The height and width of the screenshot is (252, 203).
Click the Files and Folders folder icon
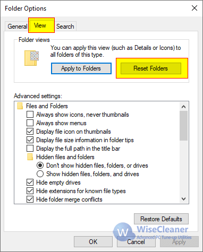[x=20, y=106]
